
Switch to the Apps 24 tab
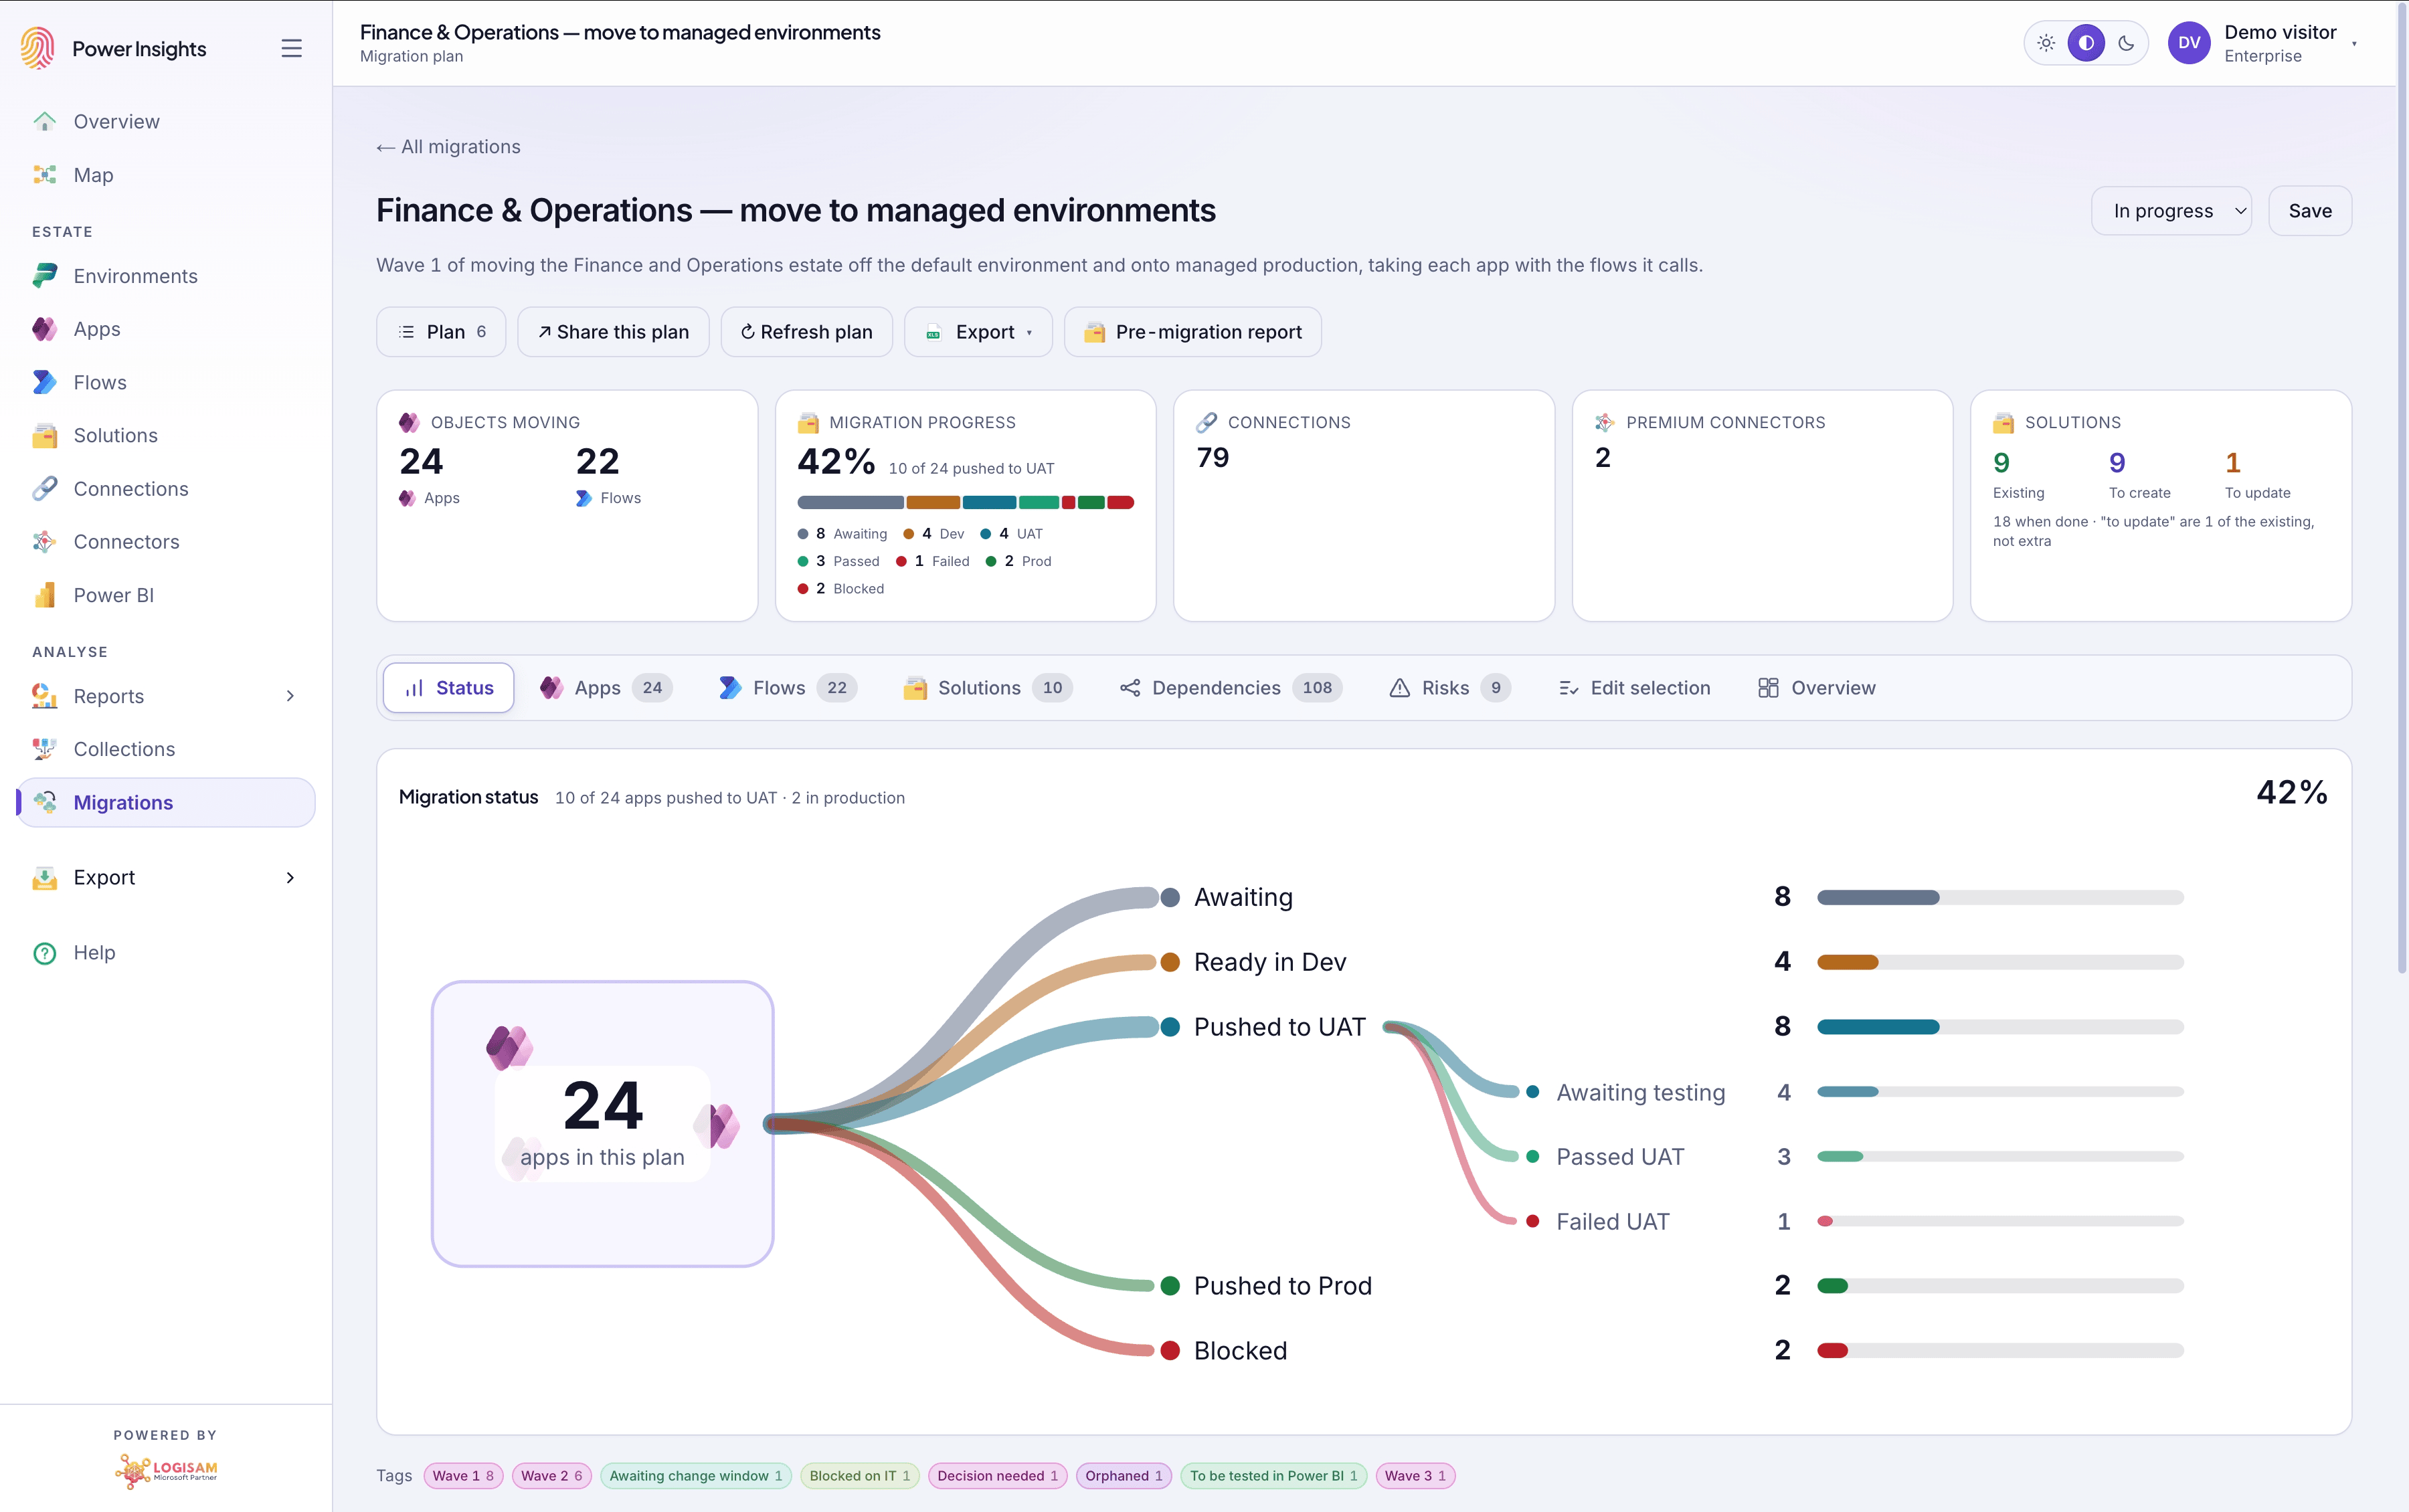pyautogui.click(x=605, y=688)
